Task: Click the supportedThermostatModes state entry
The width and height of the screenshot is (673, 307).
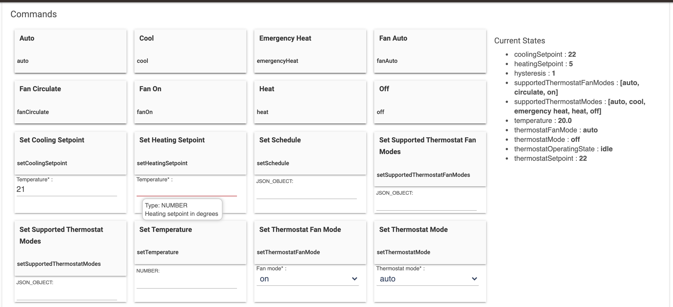Action: [580, 106]
